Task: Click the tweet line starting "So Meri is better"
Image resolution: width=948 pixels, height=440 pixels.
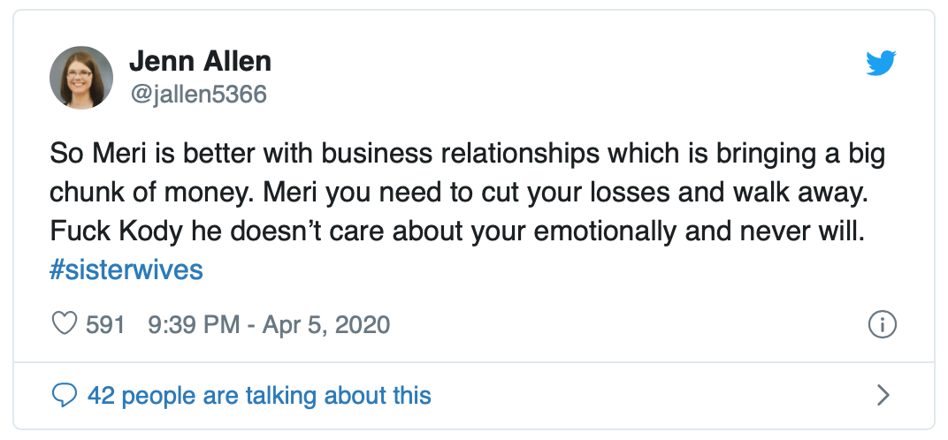Action: tap(467, 155)
